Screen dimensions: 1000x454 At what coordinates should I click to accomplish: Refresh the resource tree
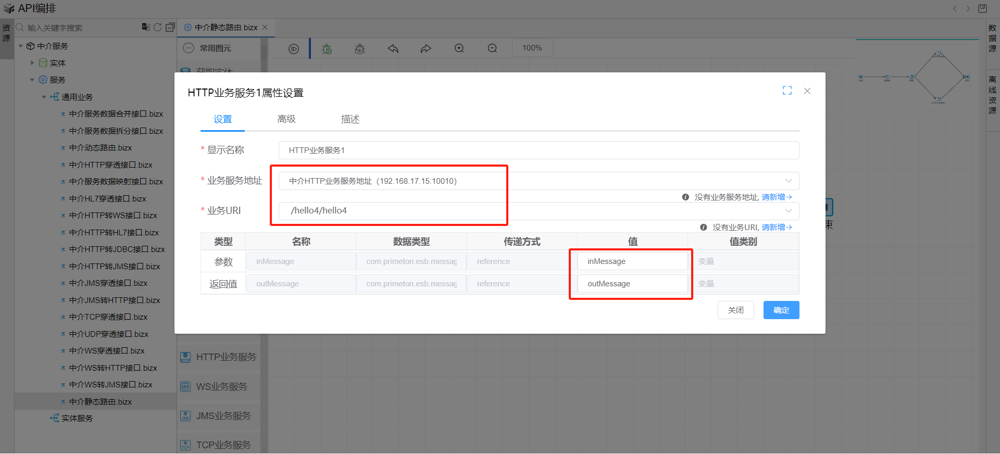click(x=157, y=27)
